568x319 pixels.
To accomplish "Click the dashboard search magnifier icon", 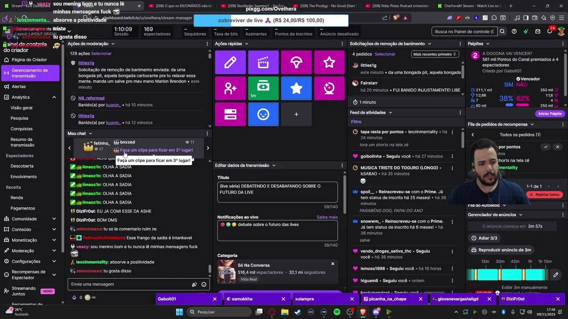I will [x=502, y=31].
